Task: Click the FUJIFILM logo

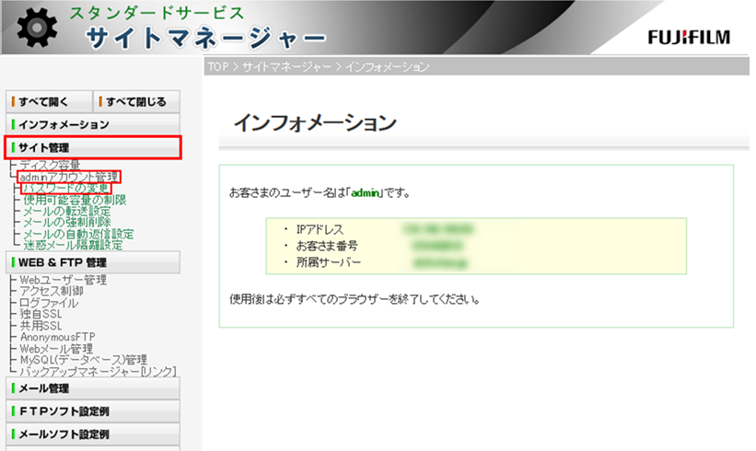Action: [x=688, y=38]
